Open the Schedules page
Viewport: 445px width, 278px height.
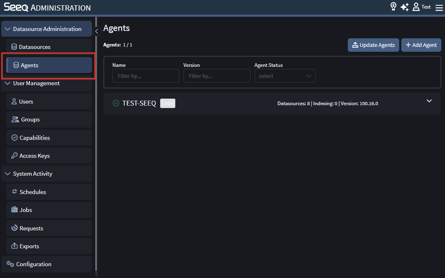(33, 192)
